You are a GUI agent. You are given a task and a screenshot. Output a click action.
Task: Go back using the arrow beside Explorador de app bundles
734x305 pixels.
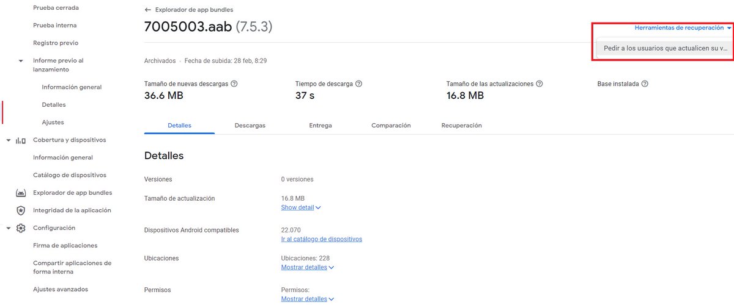pyautogui.click(x=147, y=10)
